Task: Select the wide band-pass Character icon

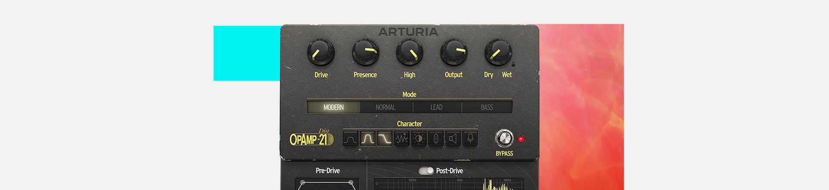Action: (351, 139)
